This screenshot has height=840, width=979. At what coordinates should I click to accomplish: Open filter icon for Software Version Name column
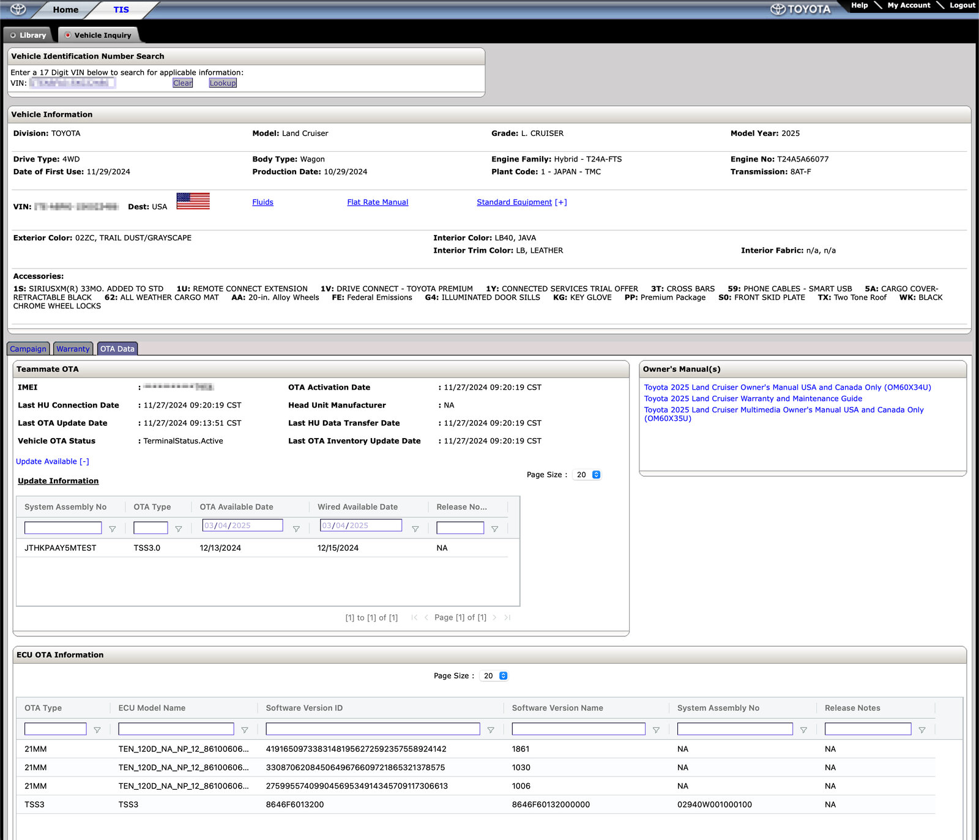[656, 730]
